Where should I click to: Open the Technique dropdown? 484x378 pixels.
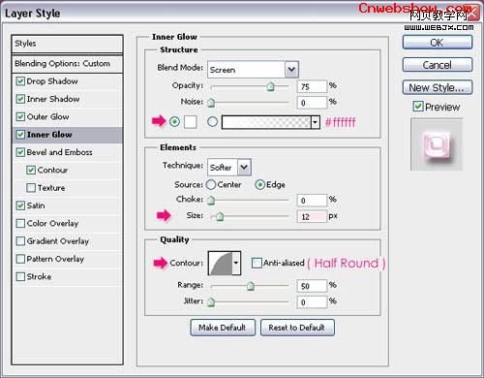click(244, 168)
